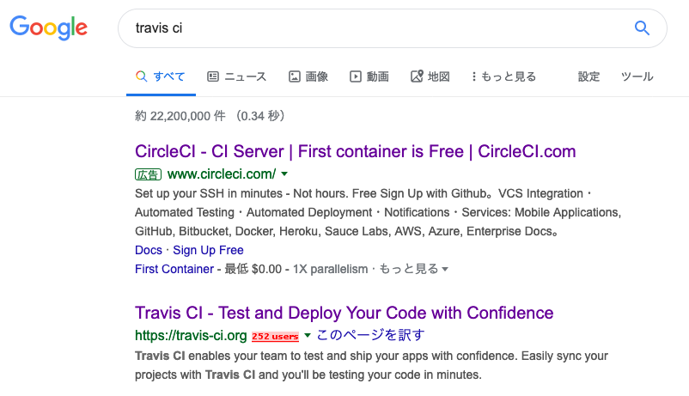Open Travis CI result title link
Viewport: 689px width, 396px height.
344,313
